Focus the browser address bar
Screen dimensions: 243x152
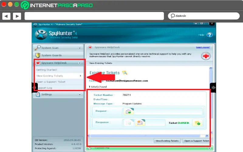click(94, 16)
